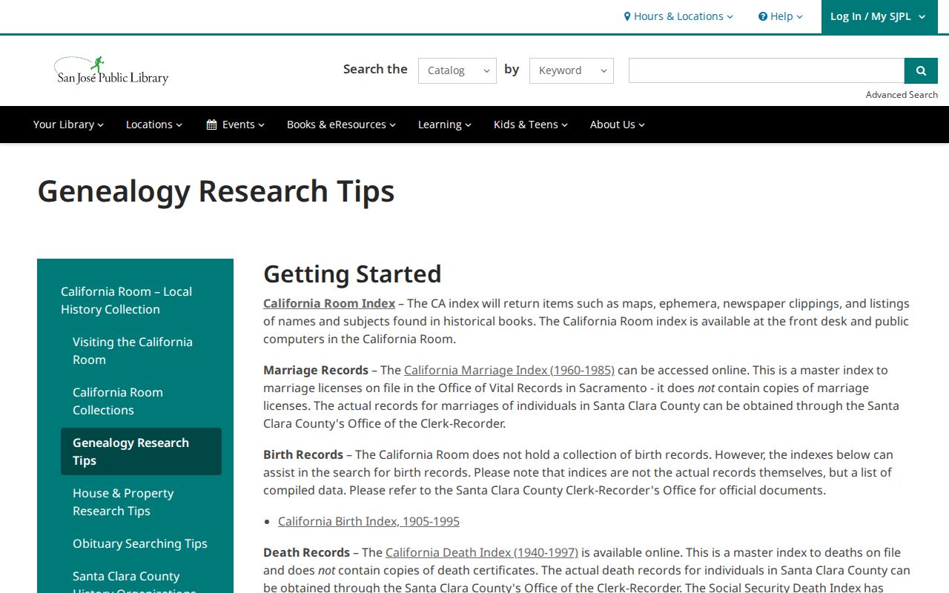Click the Death Records bold label
Viewport: 949px width, 593px height.
coord(306,552)
